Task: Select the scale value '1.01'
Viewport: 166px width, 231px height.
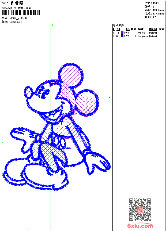Action: click(x=155, y=17)
